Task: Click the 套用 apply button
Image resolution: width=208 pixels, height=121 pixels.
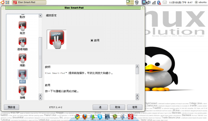Action: [135, 107]
